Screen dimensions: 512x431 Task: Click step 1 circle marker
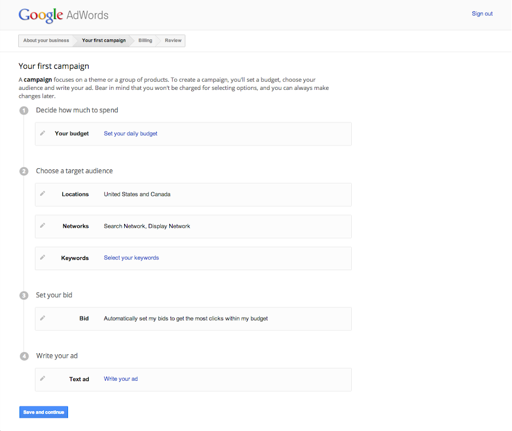(x=24, y=110)
